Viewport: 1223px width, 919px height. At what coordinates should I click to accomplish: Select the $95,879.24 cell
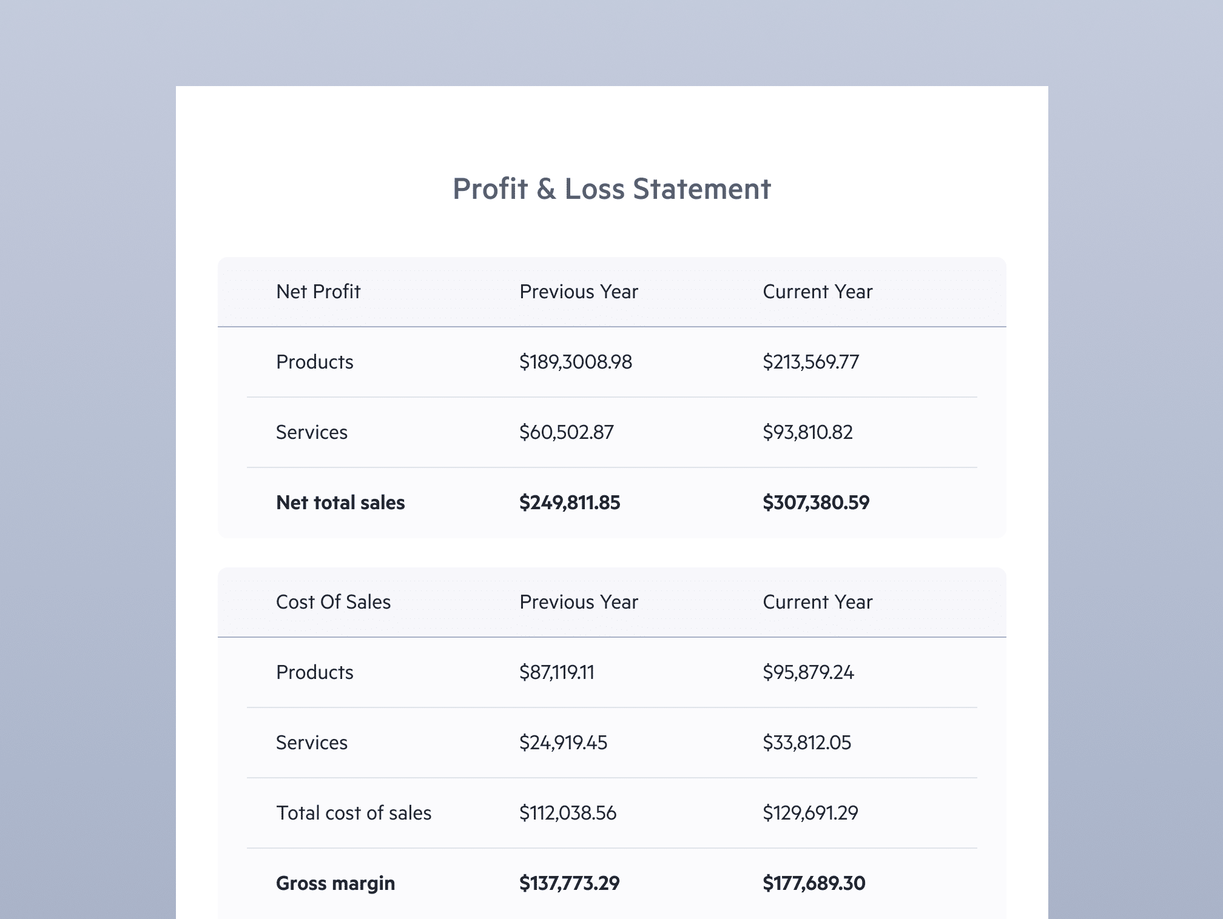808,672
